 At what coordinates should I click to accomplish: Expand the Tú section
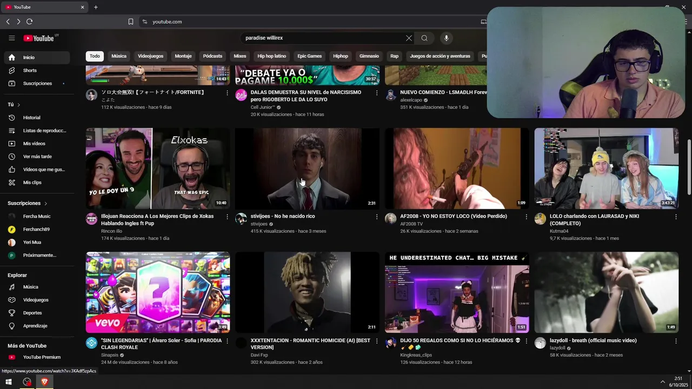pyautogui.click(x=14, y=104)
